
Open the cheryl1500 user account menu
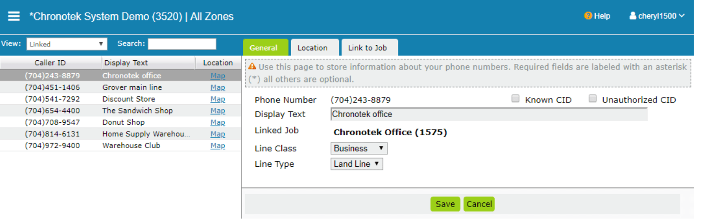[657, 16]
